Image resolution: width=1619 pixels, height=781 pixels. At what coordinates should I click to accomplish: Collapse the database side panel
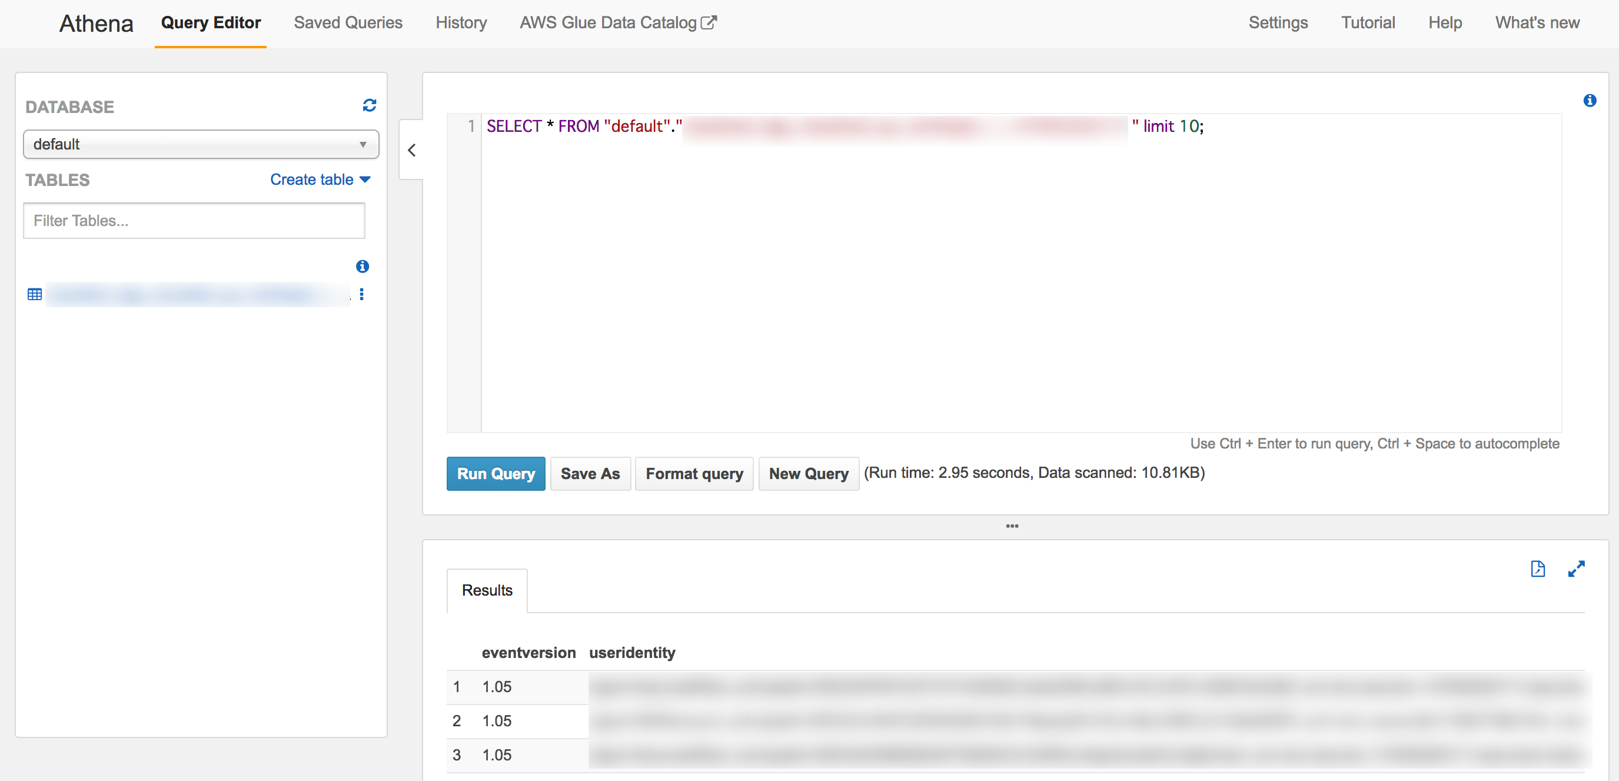point(413,150)
